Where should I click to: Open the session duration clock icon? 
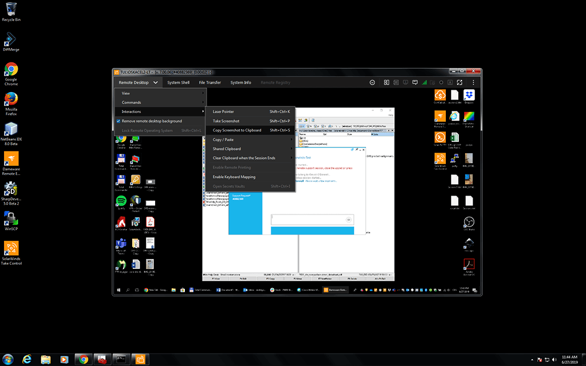(x=373, y=82)
